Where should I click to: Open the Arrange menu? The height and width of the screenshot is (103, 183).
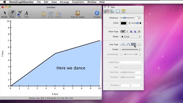coord(64,2)
